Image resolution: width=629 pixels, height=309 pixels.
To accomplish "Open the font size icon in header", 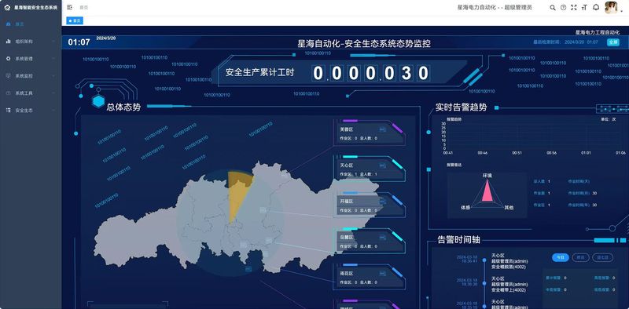I will [584, 8].
